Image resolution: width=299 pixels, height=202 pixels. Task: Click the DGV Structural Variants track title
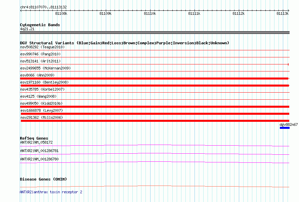coord(125,43)
